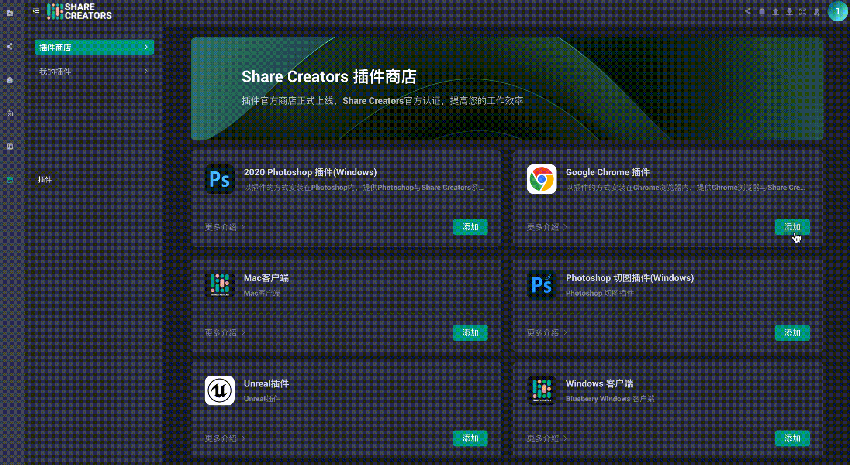Click the share icon in the left rail
850x465 pixels.
tap(10, 47)
